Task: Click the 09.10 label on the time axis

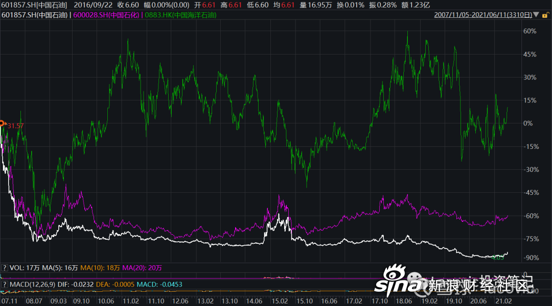Action: [x=81, y=301]
